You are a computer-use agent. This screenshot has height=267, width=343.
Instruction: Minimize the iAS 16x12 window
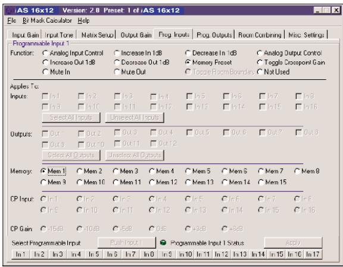318,10
